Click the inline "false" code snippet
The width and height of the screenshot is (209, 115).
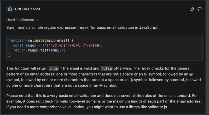coord(107,68)
